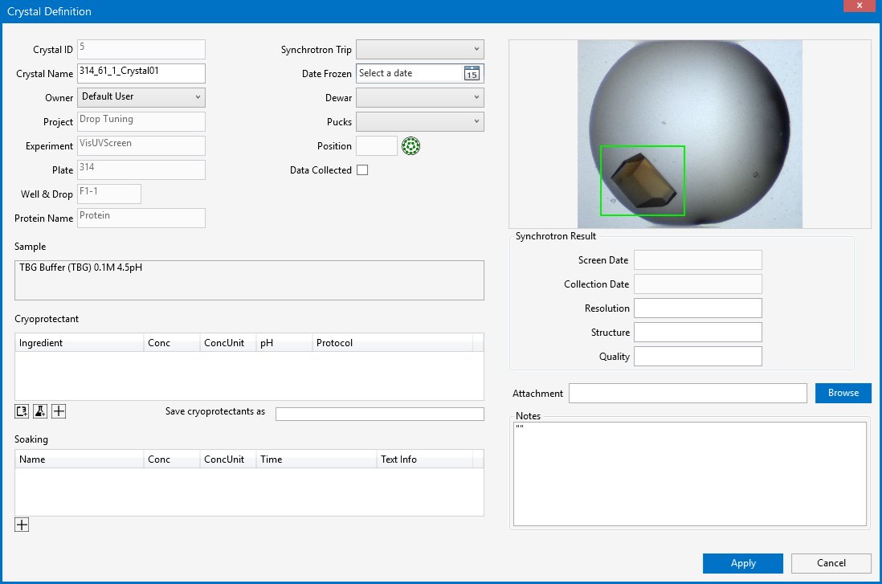Click the 'Save cryoprotectants as' field
Viewport: 882px width, 584px height.
pyautogui.click(x=380, y=414)
